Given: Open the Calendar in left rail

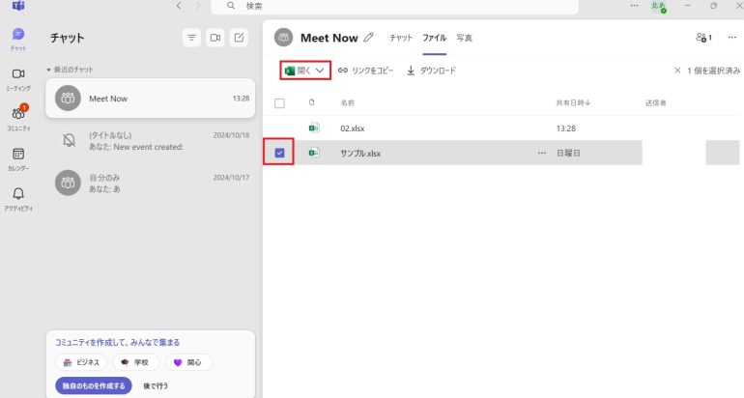Looking at the screenshot, I should [18, 156].
